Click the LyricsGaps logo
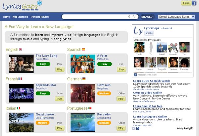Screen dimensions: 199x136 click(22, 6)
